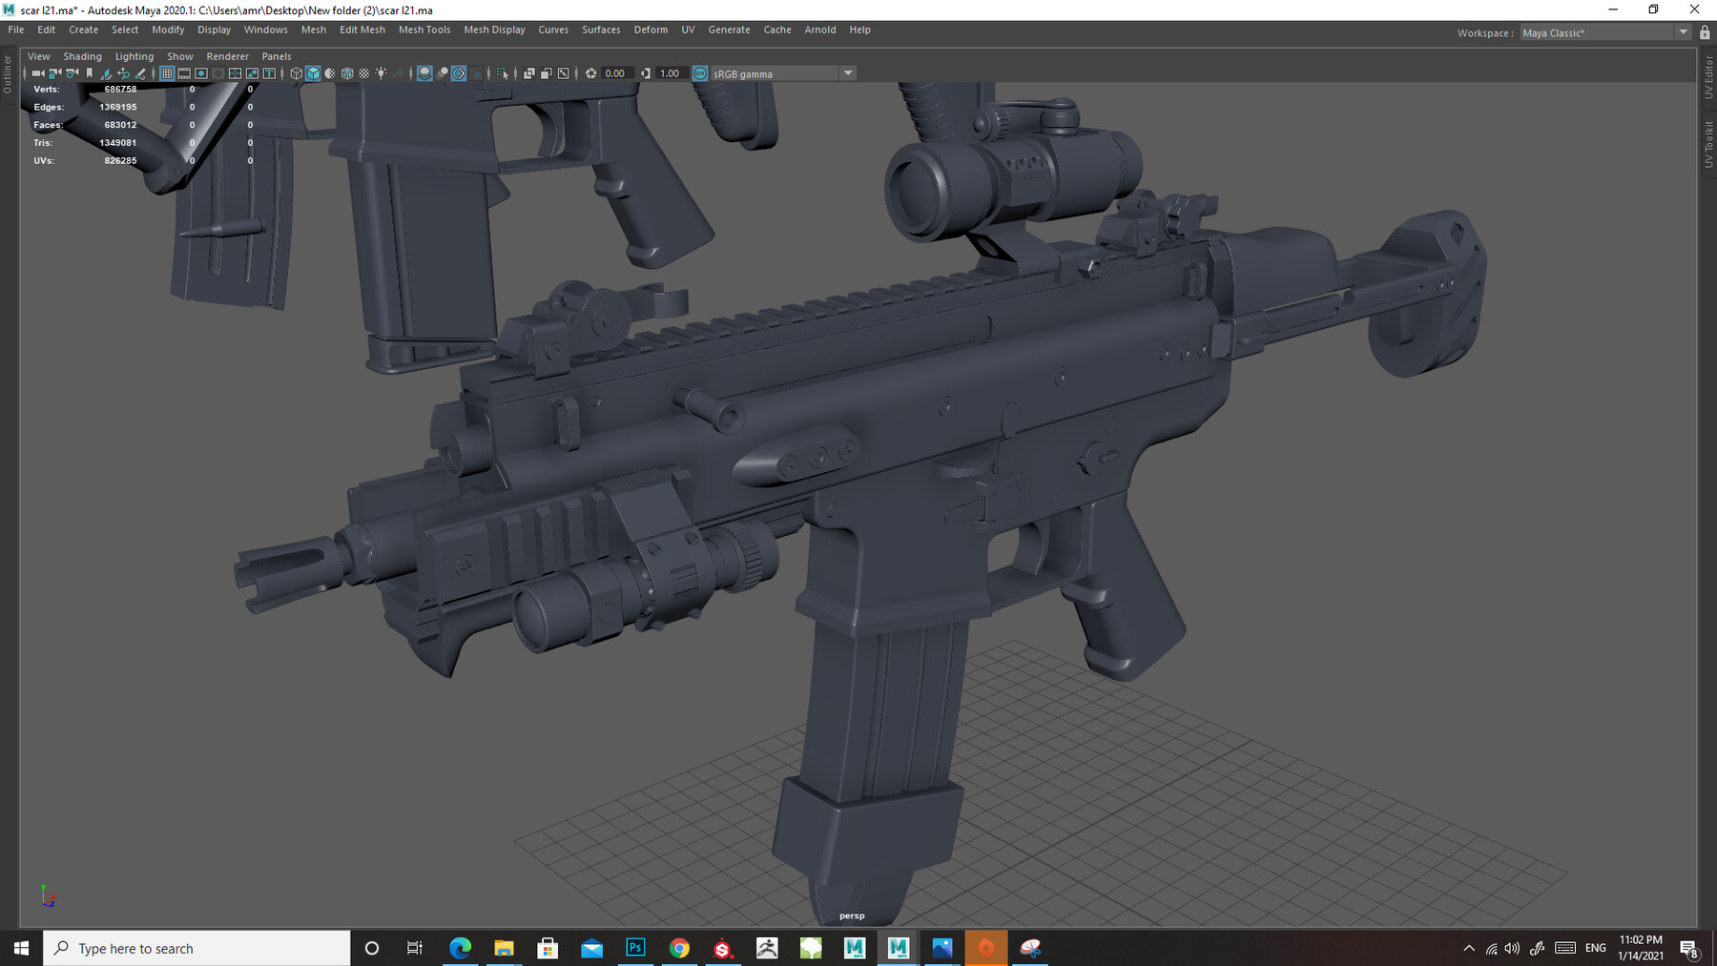Screen dimensions: 1717x966
Task: Open the sRGB gamma view transform dropdown
Action: click(847, 73)
